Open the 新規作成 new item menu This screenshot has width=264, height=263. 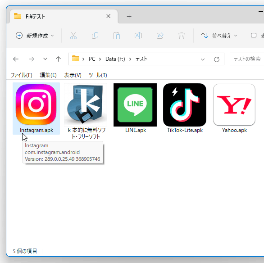tap(35, 36)
